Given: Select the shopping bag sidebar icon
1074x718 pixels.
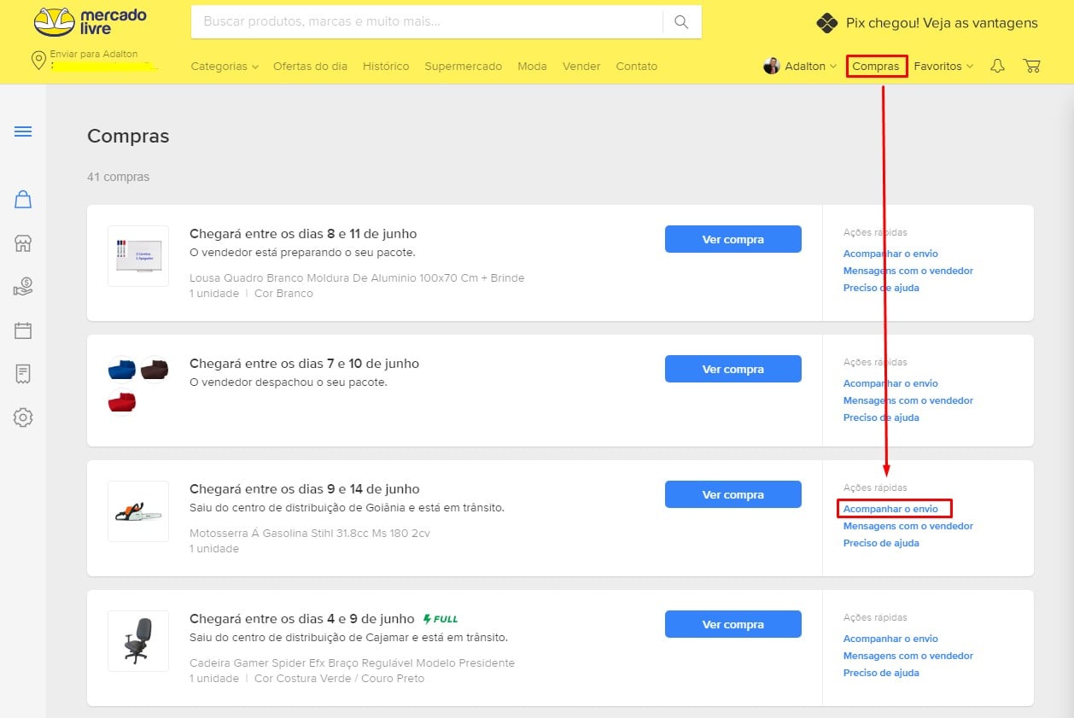Looking at the screenshot, I should pos(23,200).
